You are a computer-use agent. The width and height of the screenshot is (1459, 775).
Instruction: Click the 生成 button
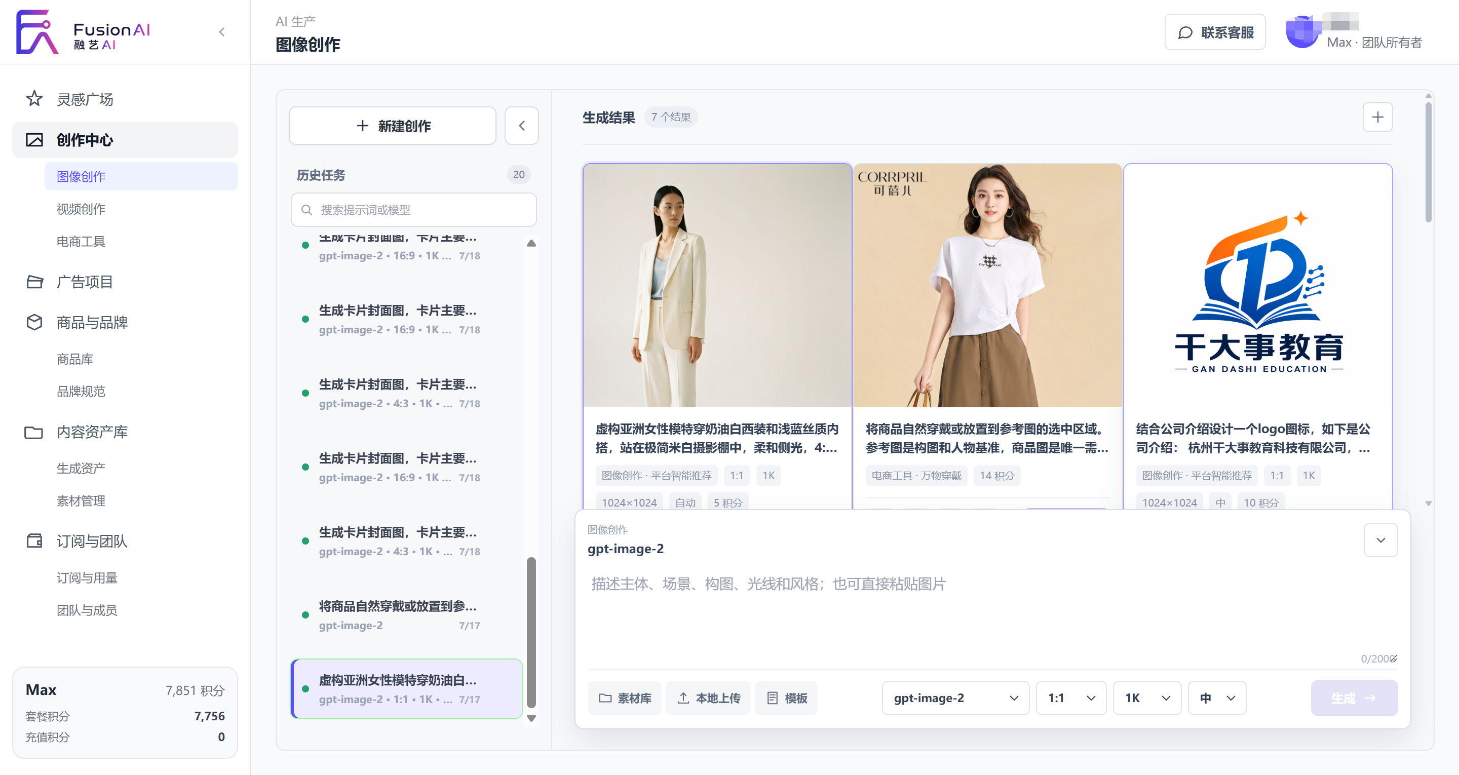(1354, 698)
